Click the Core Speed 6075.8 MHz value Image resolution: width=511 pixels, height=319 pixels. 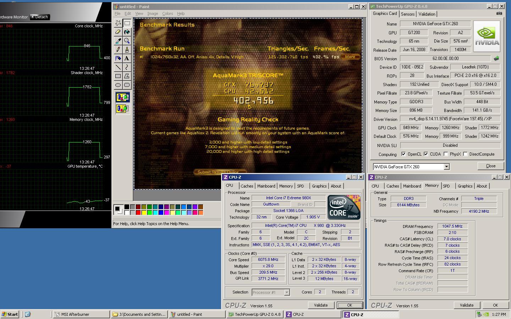tap(268, 259)
